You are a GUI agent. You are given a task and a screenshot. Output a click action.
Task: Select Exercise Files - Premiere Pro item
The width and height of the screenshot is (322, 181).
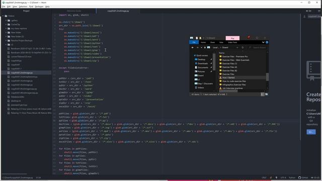click(x=235, y=56)
